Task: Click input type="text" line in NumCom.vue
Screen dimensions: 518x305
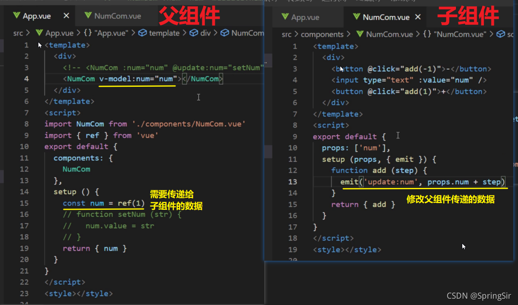Action: tap(409, 80)
